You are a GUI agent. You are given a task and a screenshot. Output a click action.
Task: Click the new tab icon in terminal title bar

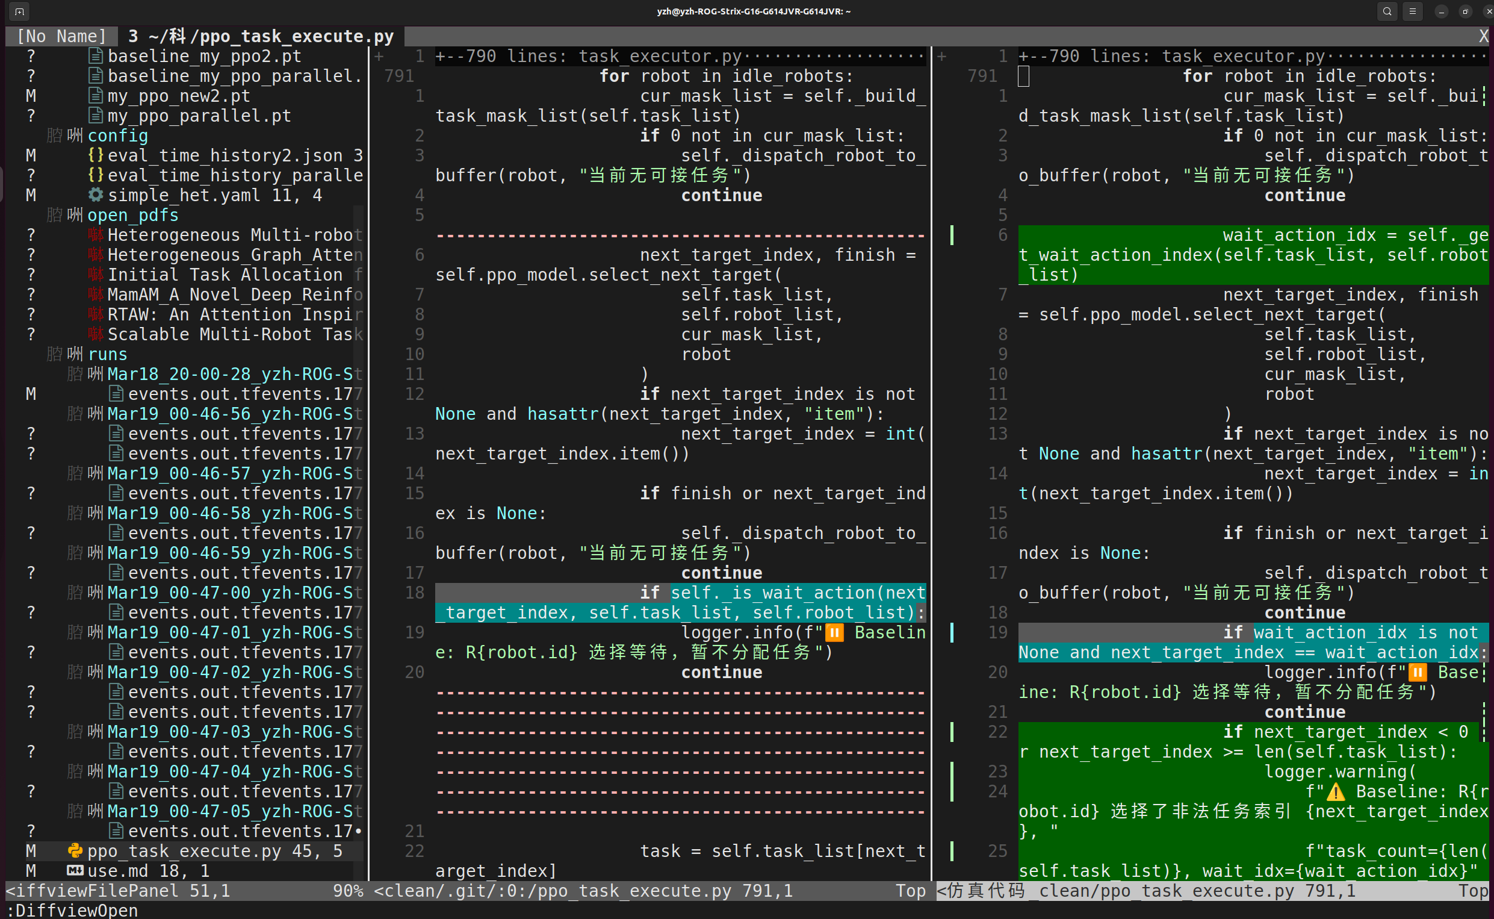[x=19, y=11]
